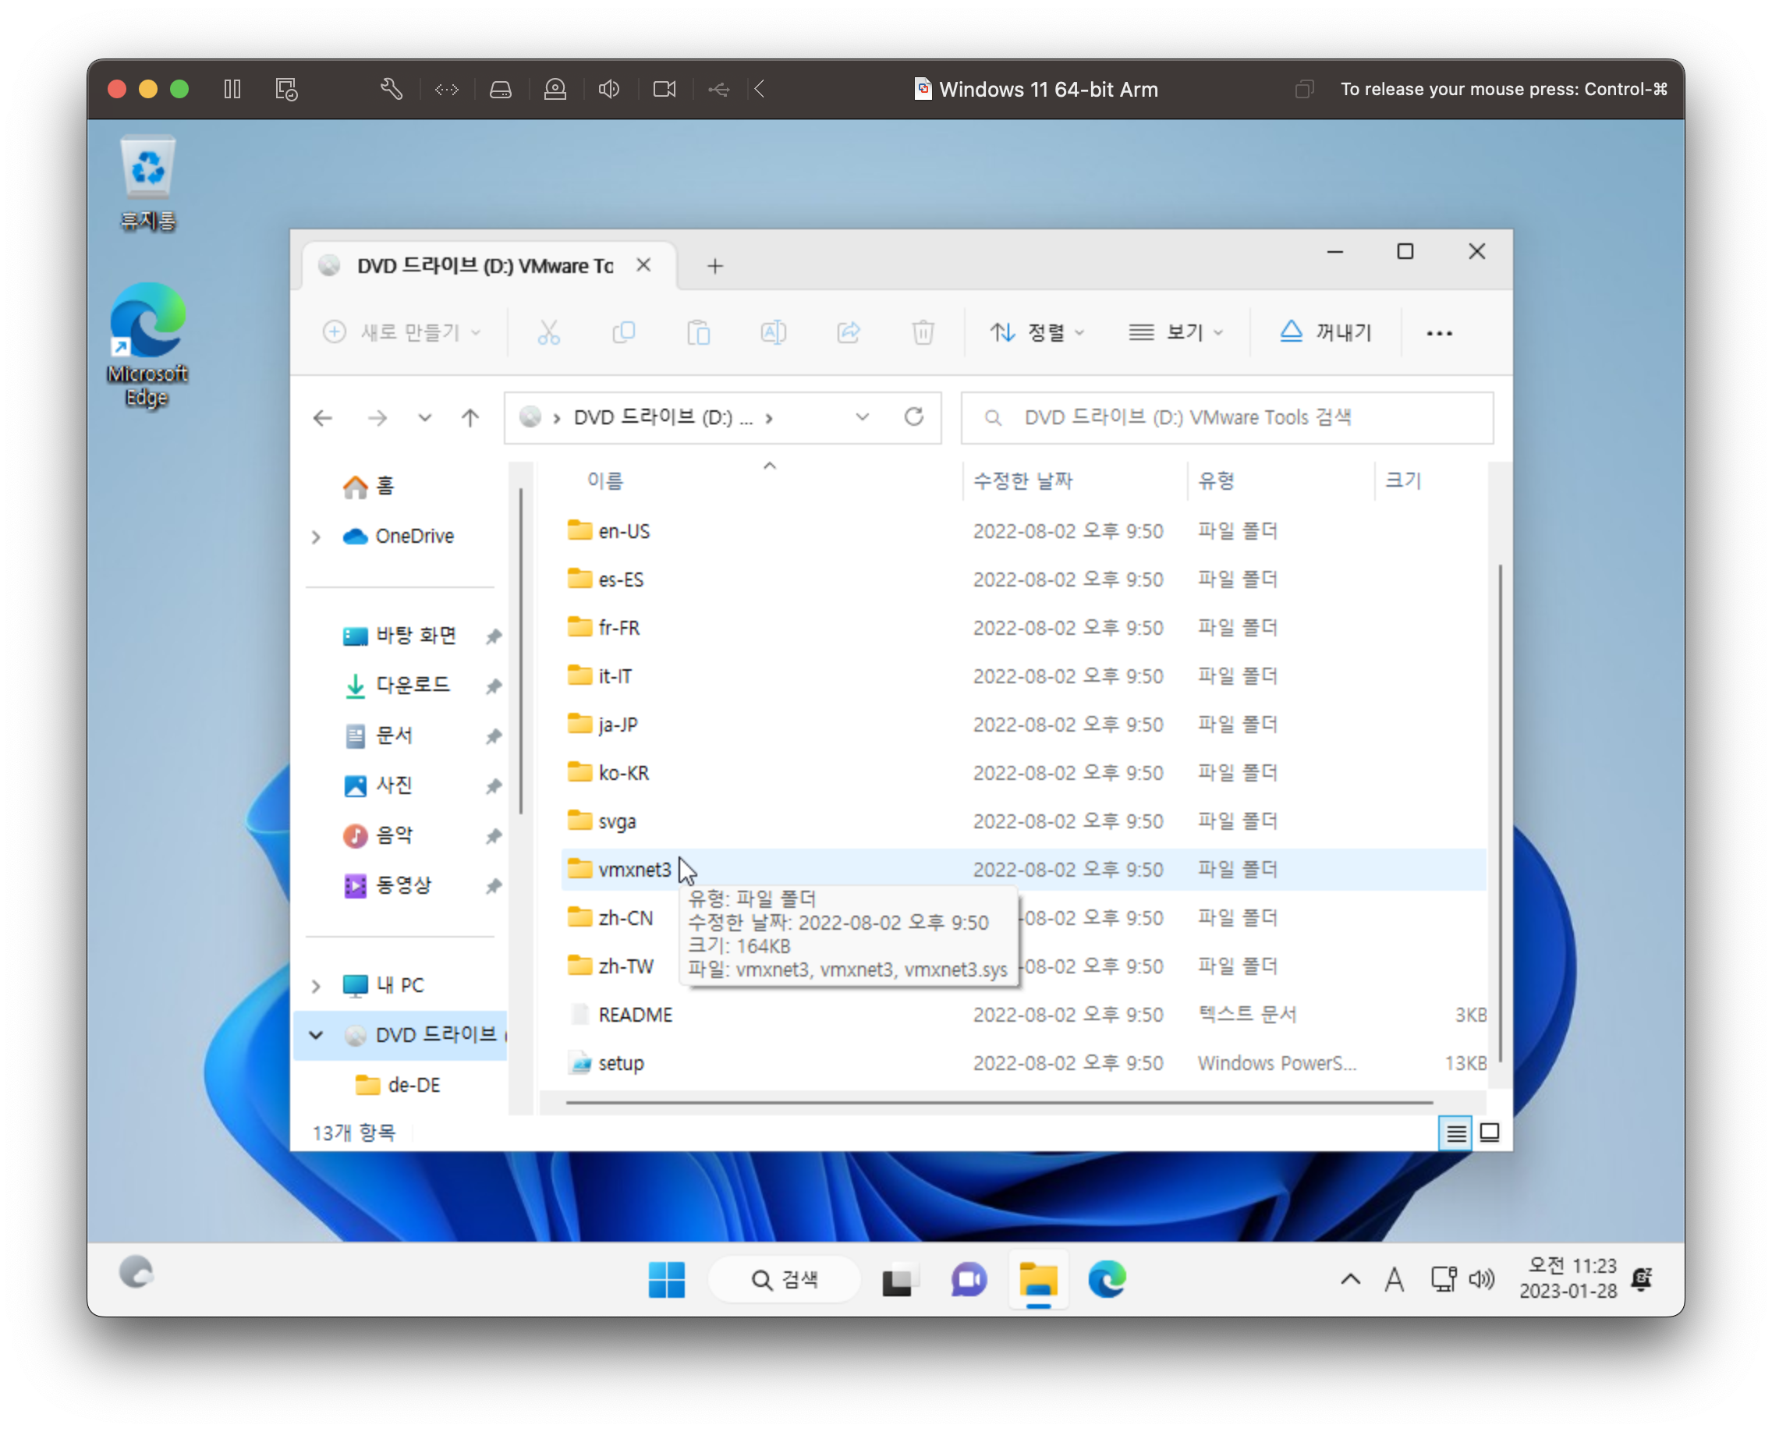Open 다운로드 in the navigation pane
1772x1432 pixels.
pyautogui.click(x=398, y=686)
